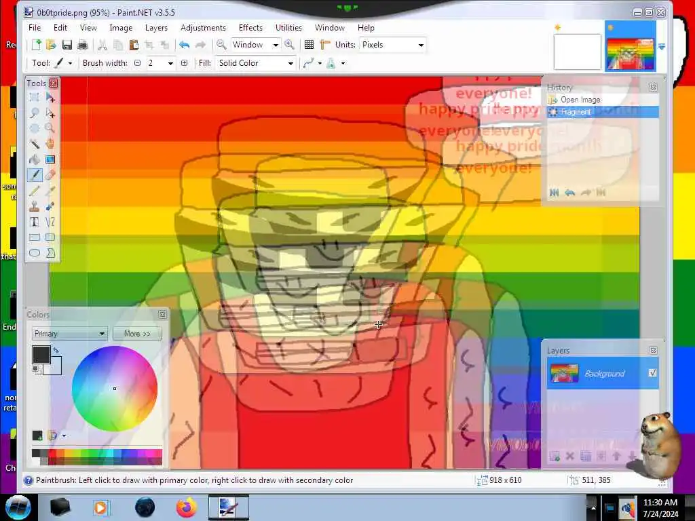This screenshot has width=695, height=521.
Task: Reset colors to black and white icon
Action: 35,368
